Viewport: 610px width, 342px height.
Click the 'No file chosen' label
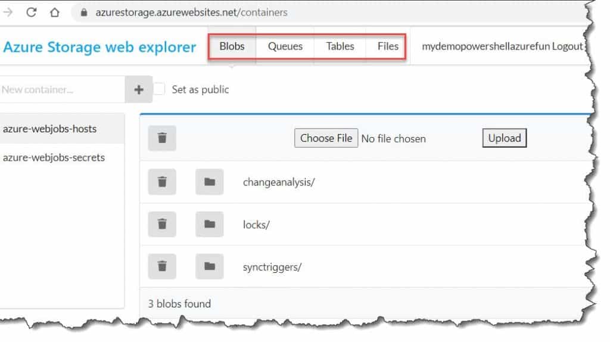pos(393,138)
